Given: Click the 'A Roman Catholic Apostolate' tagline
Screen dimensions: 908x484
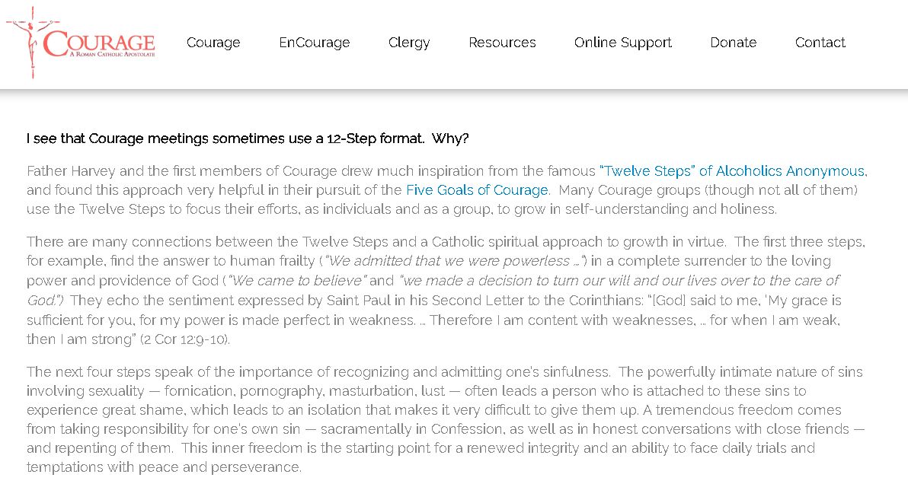Looking at the screenshot, I should click(x=112, y=54).
